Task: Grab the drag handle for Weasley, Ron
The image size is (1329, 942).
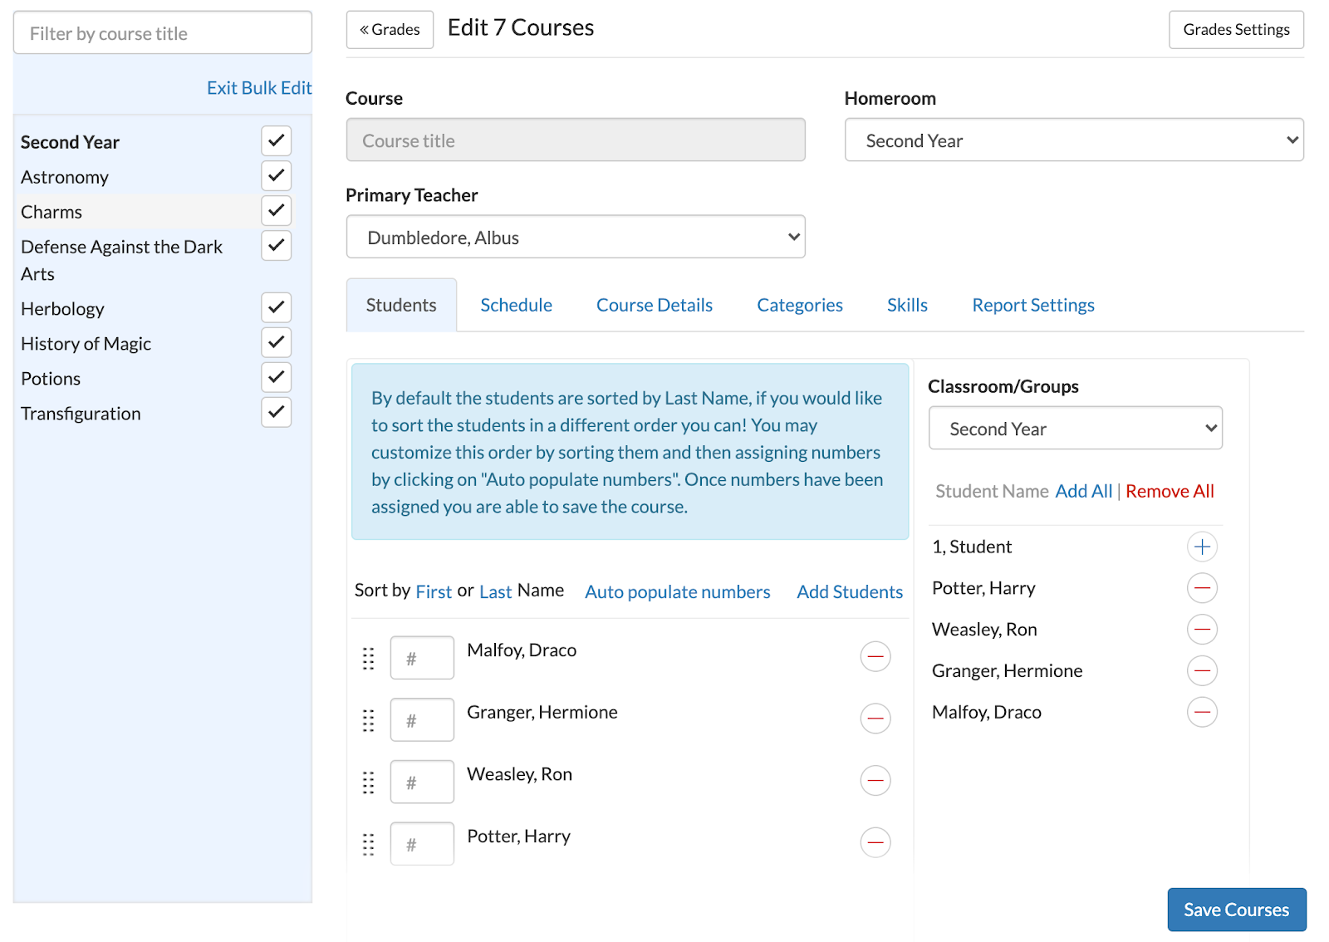Action: click(x=369, y=783)
